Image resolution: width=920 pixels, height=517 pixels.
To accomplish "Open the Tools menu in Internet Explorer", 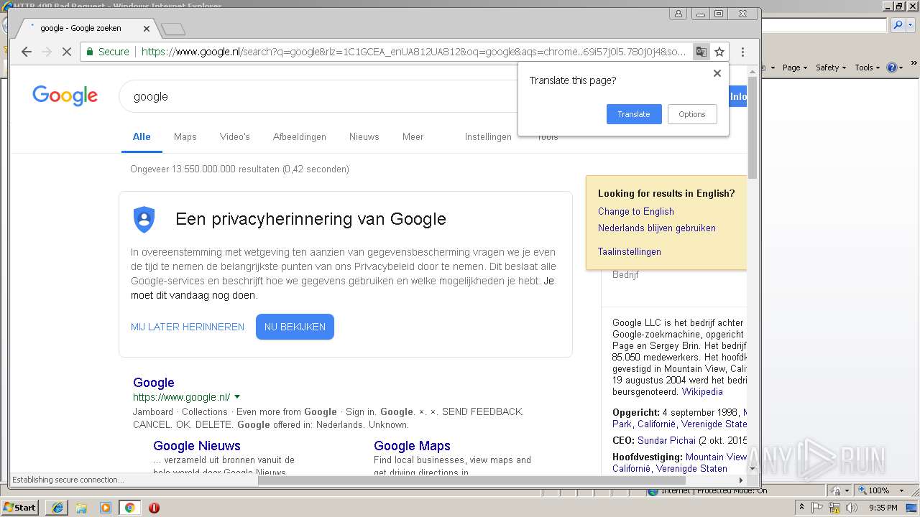I will (x=866, y=67).
